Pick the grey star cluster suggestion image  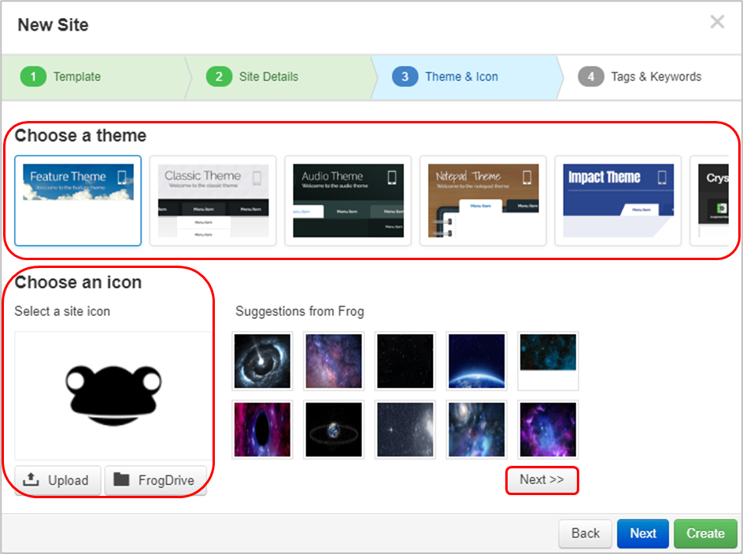[x=405, y=430]
